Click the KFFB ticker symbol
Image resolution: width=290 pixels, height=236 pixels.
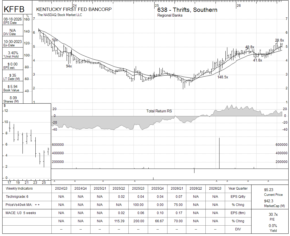[x=14, y=9]
